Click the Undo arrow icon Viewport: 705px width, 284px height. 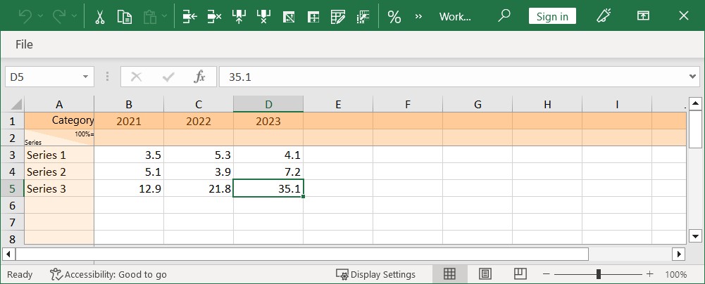(25, 17)
